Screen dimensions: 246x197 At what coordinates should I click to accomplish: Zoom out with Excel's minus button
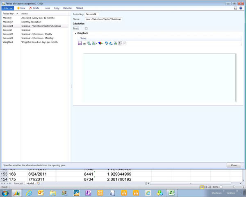(221, 187)
